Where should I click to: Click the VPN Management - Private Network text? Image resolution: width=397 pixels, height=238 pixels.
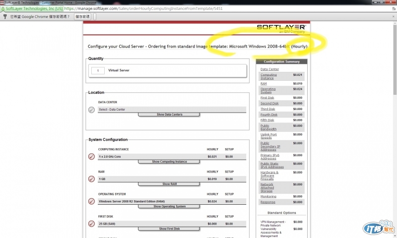[x=273, y=224]
